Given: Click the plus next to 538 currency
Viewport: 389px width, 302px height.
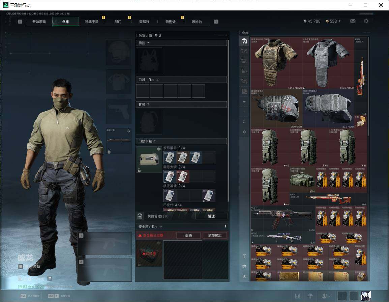Looking at the screenshot, I should (340, 21).
